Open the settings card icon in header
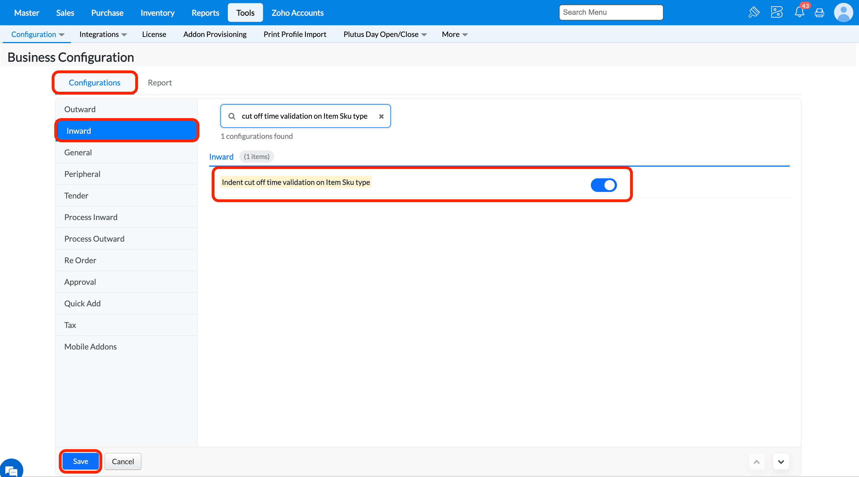The width and height of the screenshot is (859, 477). coord(777,12)
